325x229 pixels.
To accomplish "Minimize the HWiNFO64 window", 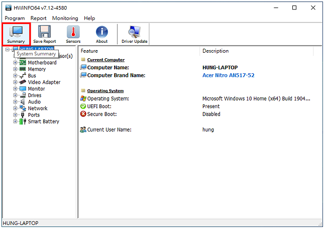I will coord(276,8).
